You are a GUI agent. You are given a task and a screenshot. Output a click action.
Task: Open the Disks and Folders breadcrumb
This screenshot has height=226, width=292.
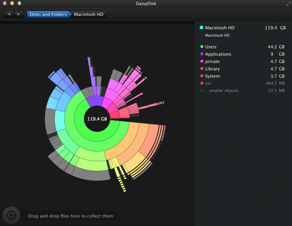tap(48, 14)
